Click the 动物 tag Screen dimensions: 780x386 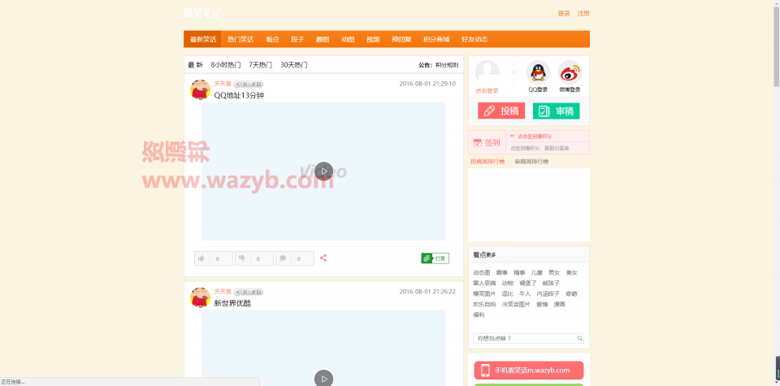click(x=507, y=283)
